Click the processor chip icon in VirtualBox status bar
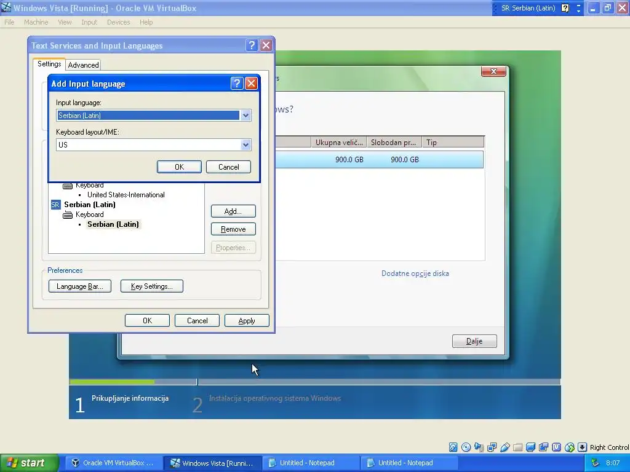Screen dimensions: 630x472 point(556,447)
